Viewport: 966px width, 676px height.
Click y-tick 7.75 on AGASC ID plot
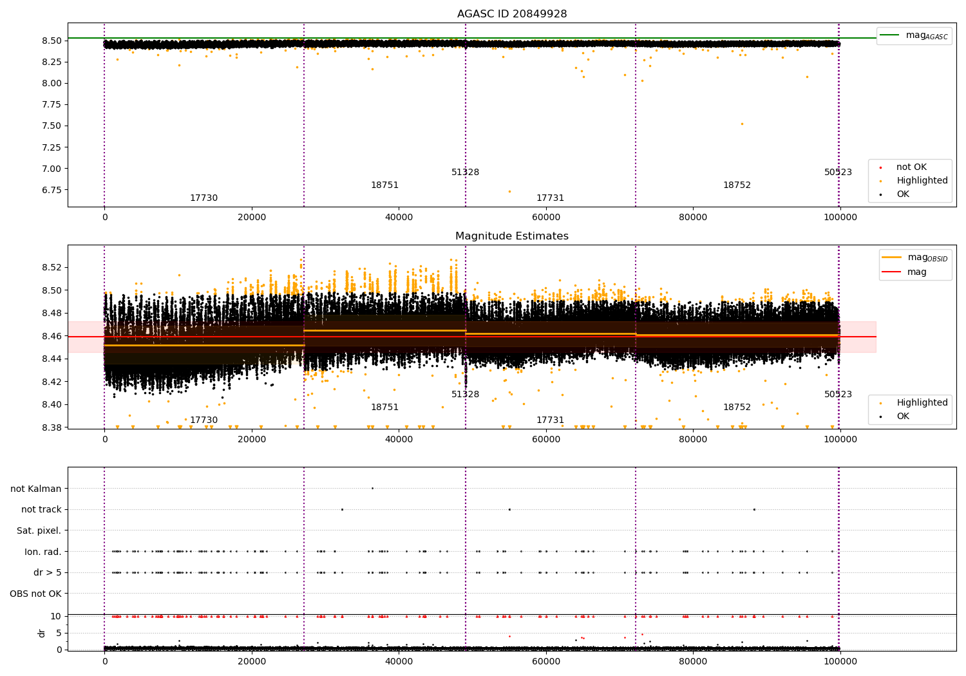[51, 104]
